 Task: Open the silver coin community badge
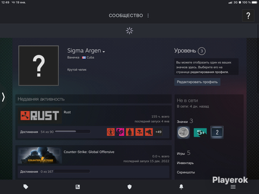pos(183,133)
